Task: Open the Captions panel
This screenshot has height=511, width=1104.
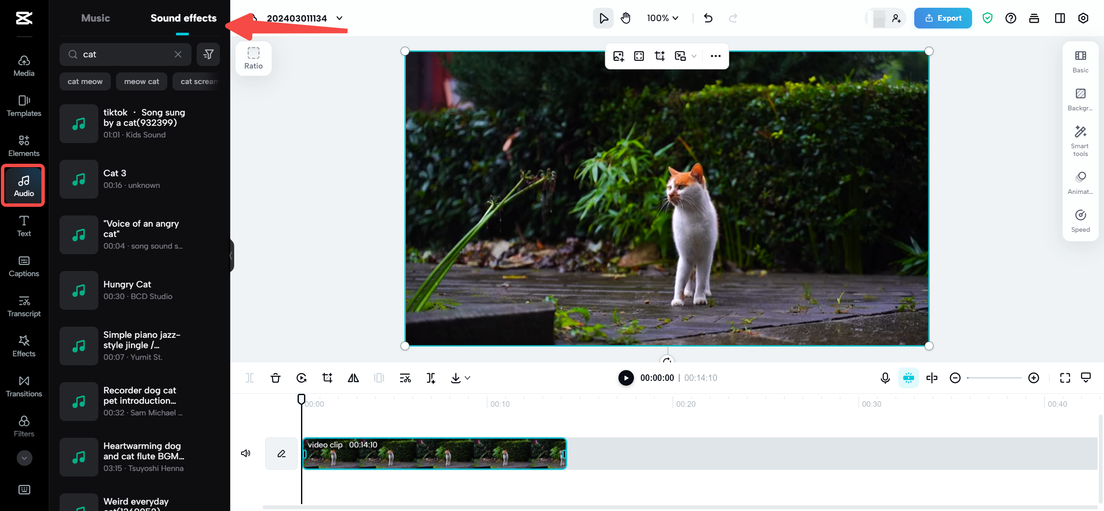Action: tap(24, 266)
